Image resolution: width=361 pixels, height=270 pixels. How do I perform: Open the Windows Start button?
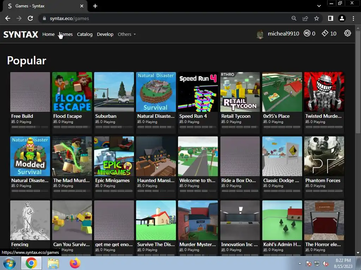point(10,263)
